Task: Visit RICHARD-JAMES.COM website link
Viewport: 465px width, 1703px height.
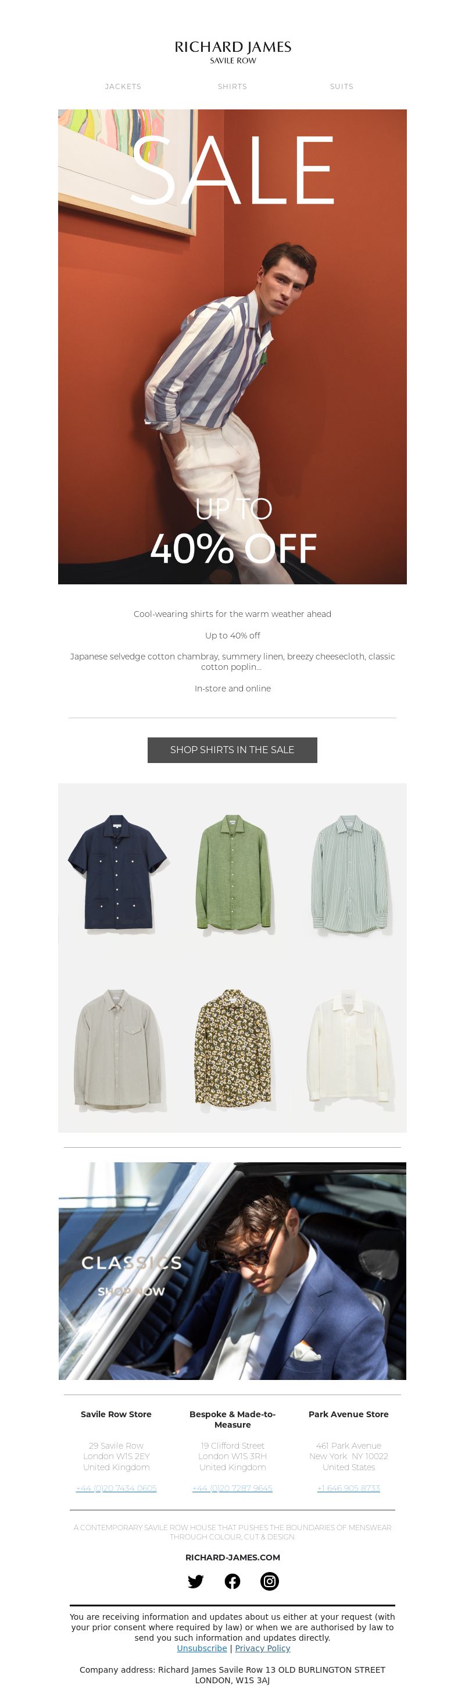Action: (x=233, y=1557)
